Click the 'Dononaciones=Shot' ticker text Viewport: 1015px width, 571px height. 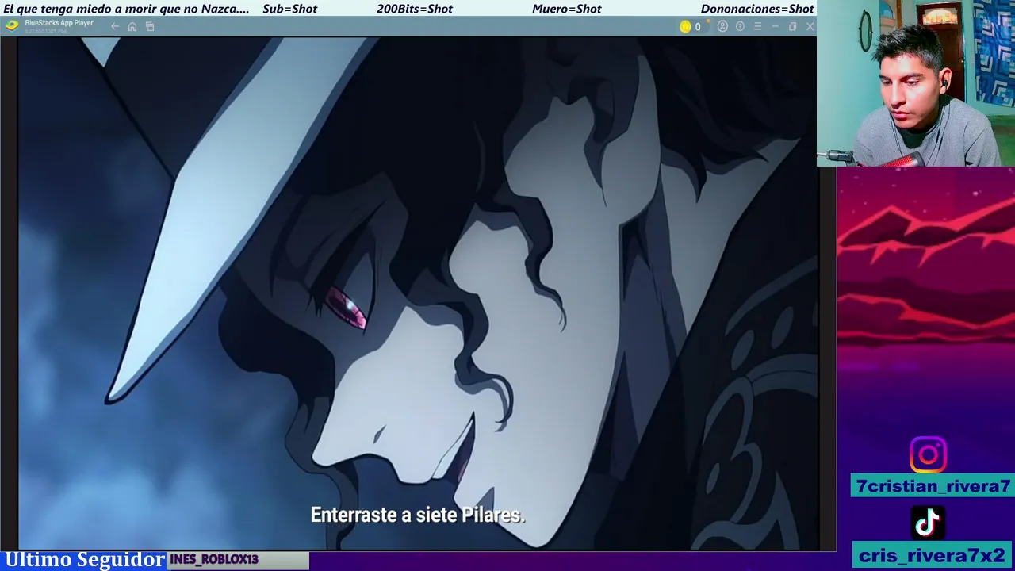point(757,9)
